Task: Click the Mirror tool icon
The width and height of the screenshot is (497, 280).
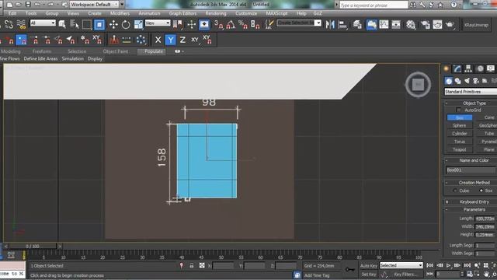Action: 330,24
